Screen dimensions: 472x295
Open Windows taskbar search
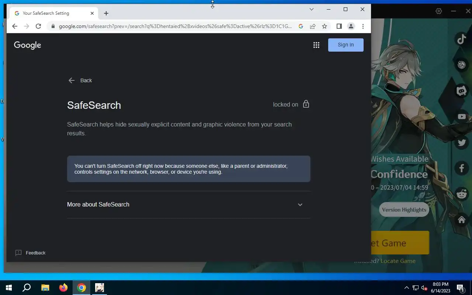(27, 288)
